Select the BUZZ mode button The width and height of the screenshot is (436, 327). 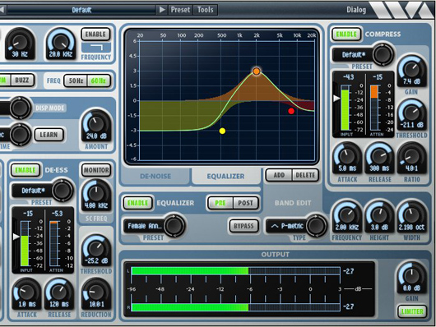[x=22, y=81]
